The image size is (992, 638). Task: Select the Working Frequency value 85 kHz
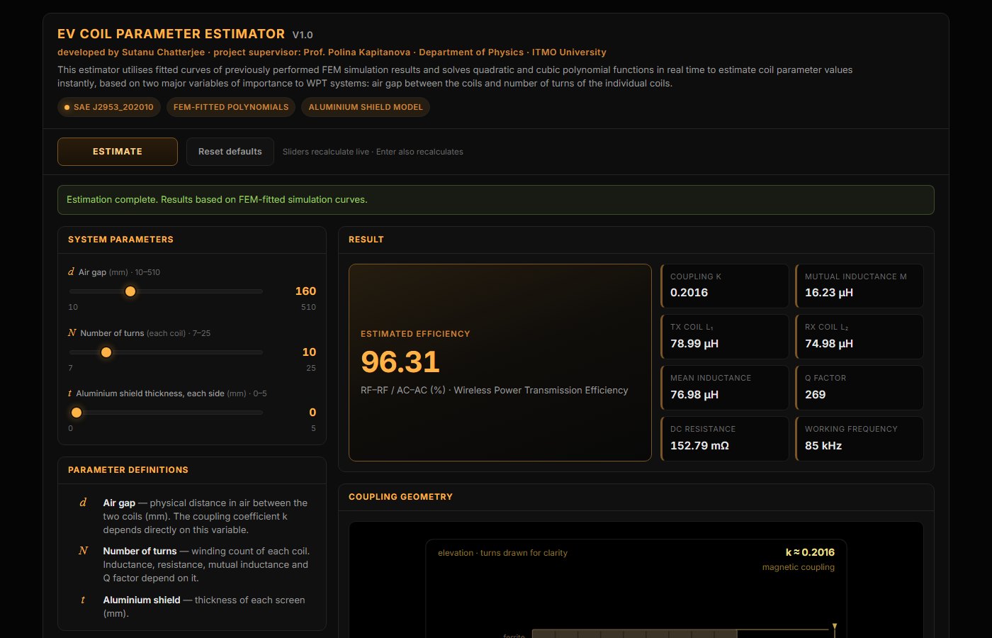(823, 446)
